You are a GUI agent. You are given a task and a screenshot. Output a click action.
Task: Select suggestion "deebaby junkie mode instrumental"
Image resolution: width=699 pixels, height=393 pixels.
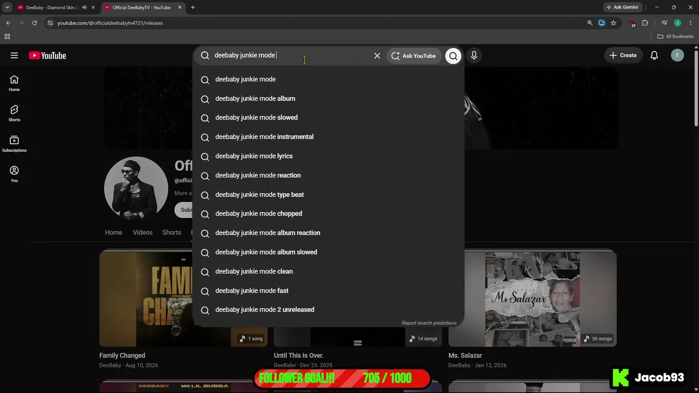tap(328, 137)
